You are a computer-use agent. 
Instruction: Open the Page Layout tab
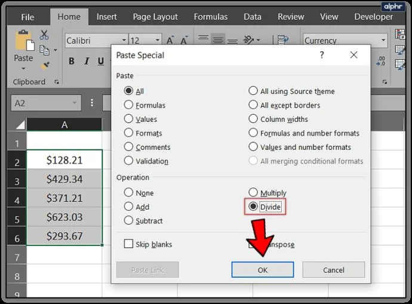(155, 17)
